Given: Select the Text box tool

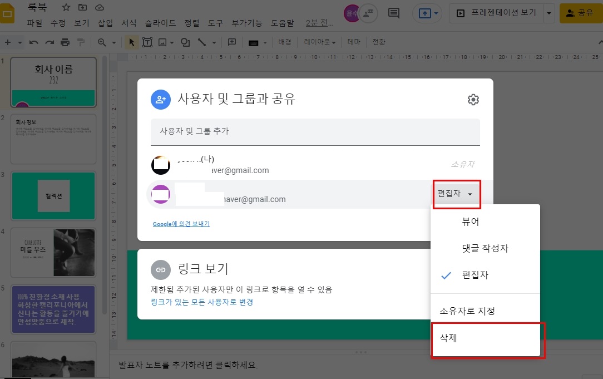Looking at the screenshot, I should point(146,42).
